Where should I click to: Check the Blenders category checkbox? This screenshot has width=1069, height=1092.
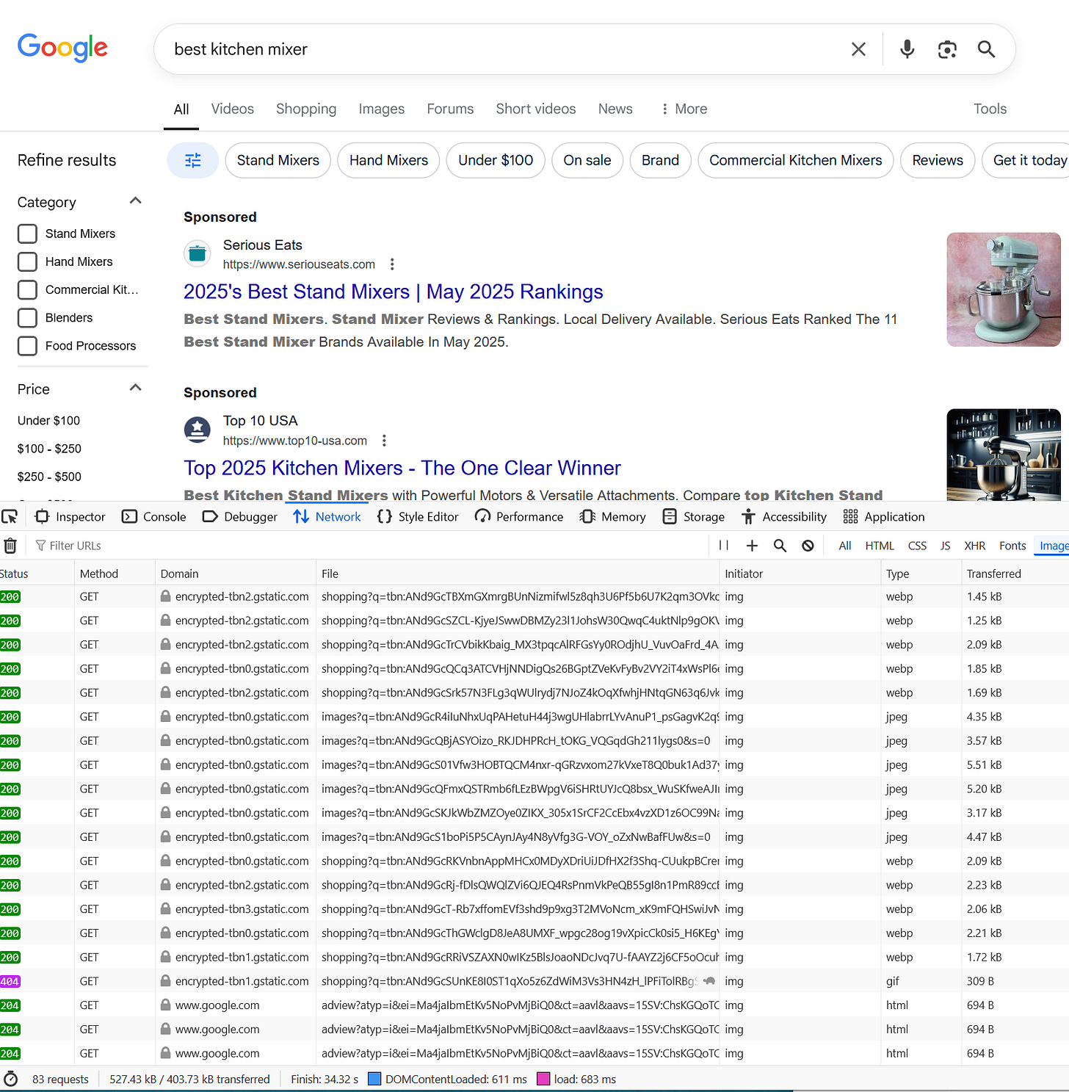point(27,317)
